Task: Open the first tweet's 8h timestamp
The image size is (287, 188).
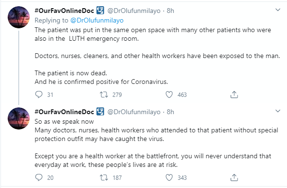Action: [x=170, y=11]
